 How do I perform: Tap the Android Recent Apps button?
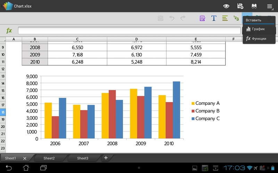tap(43, 168)
